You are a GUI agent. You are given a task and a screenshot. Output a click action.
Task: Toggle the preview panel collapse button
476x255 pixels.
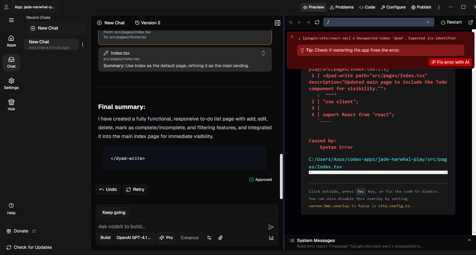[x=277, y=23]
